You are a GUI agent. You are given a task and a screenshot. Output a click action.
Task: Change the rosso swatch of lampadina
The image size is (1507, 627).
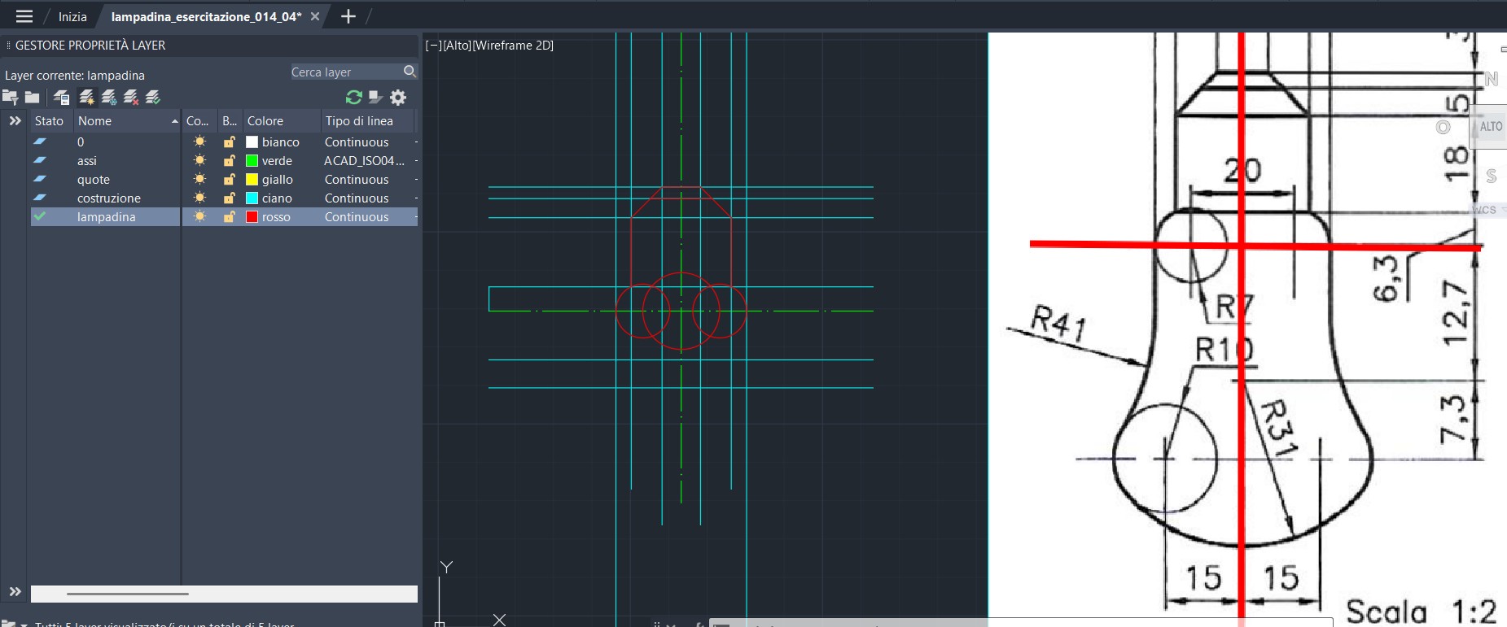tap(252, 217)
